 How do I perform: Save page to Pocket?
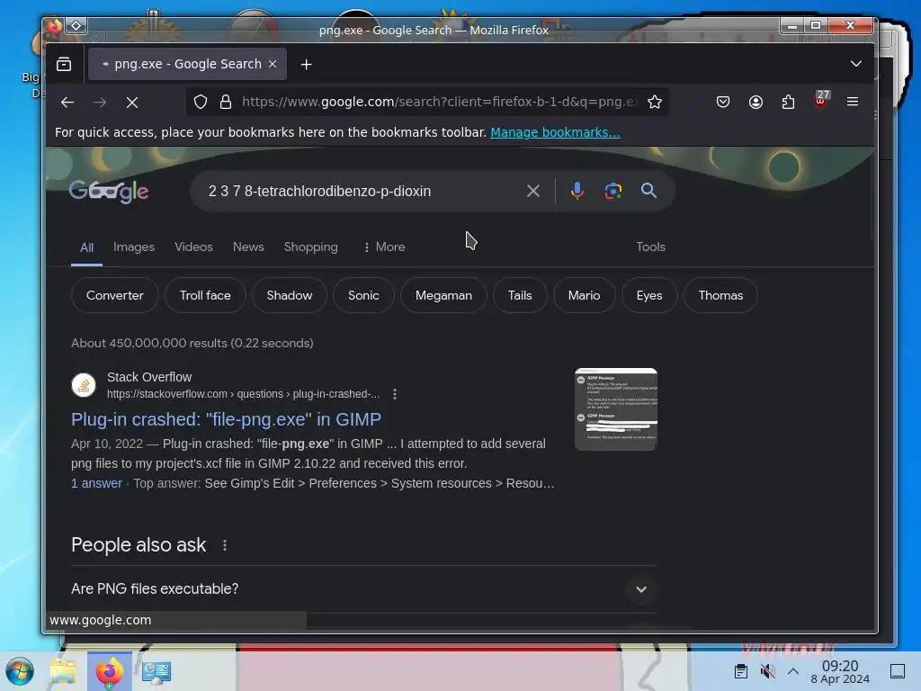pyautogui.click(x=723, y=102)
